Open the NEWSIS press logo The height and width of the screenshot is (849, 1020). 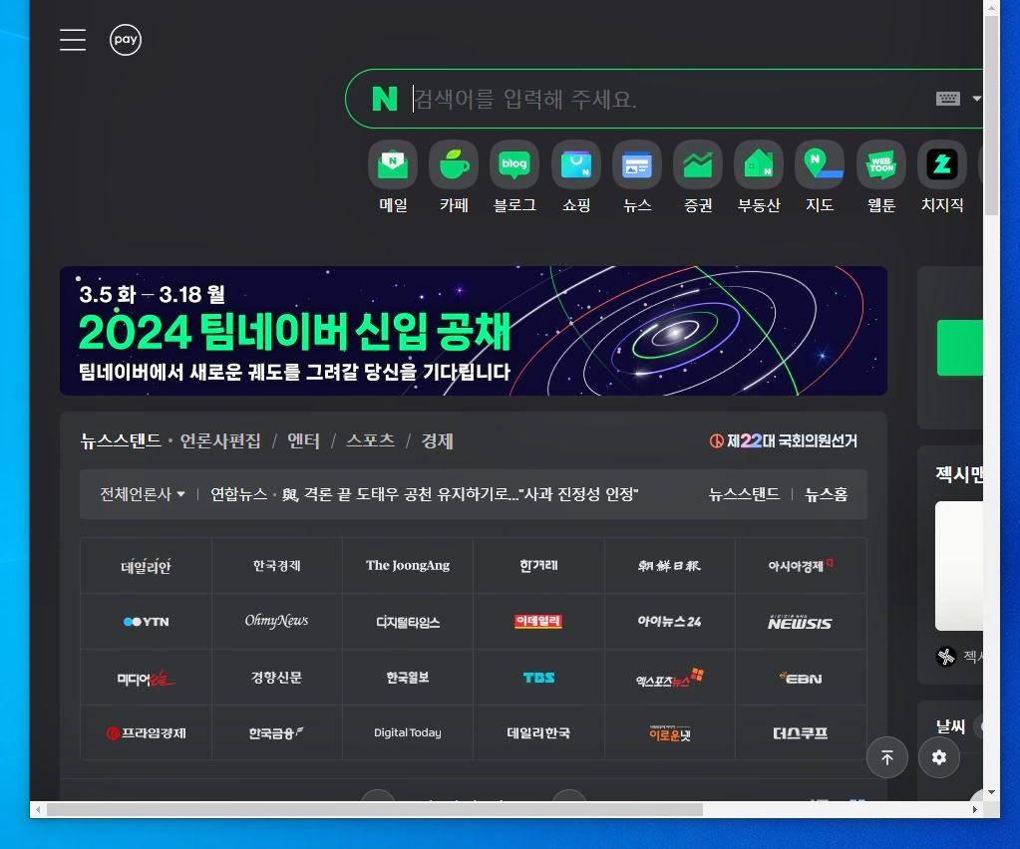(800, 622)
